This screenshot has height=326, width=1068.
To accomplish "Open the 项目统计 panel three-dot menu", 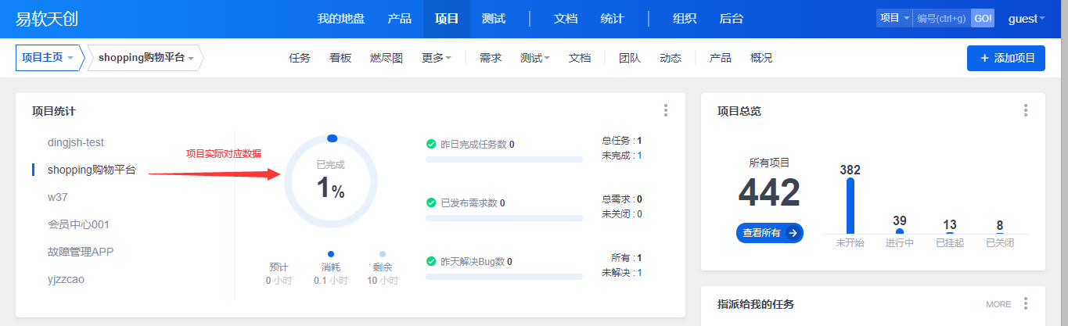I will (666, 111).
